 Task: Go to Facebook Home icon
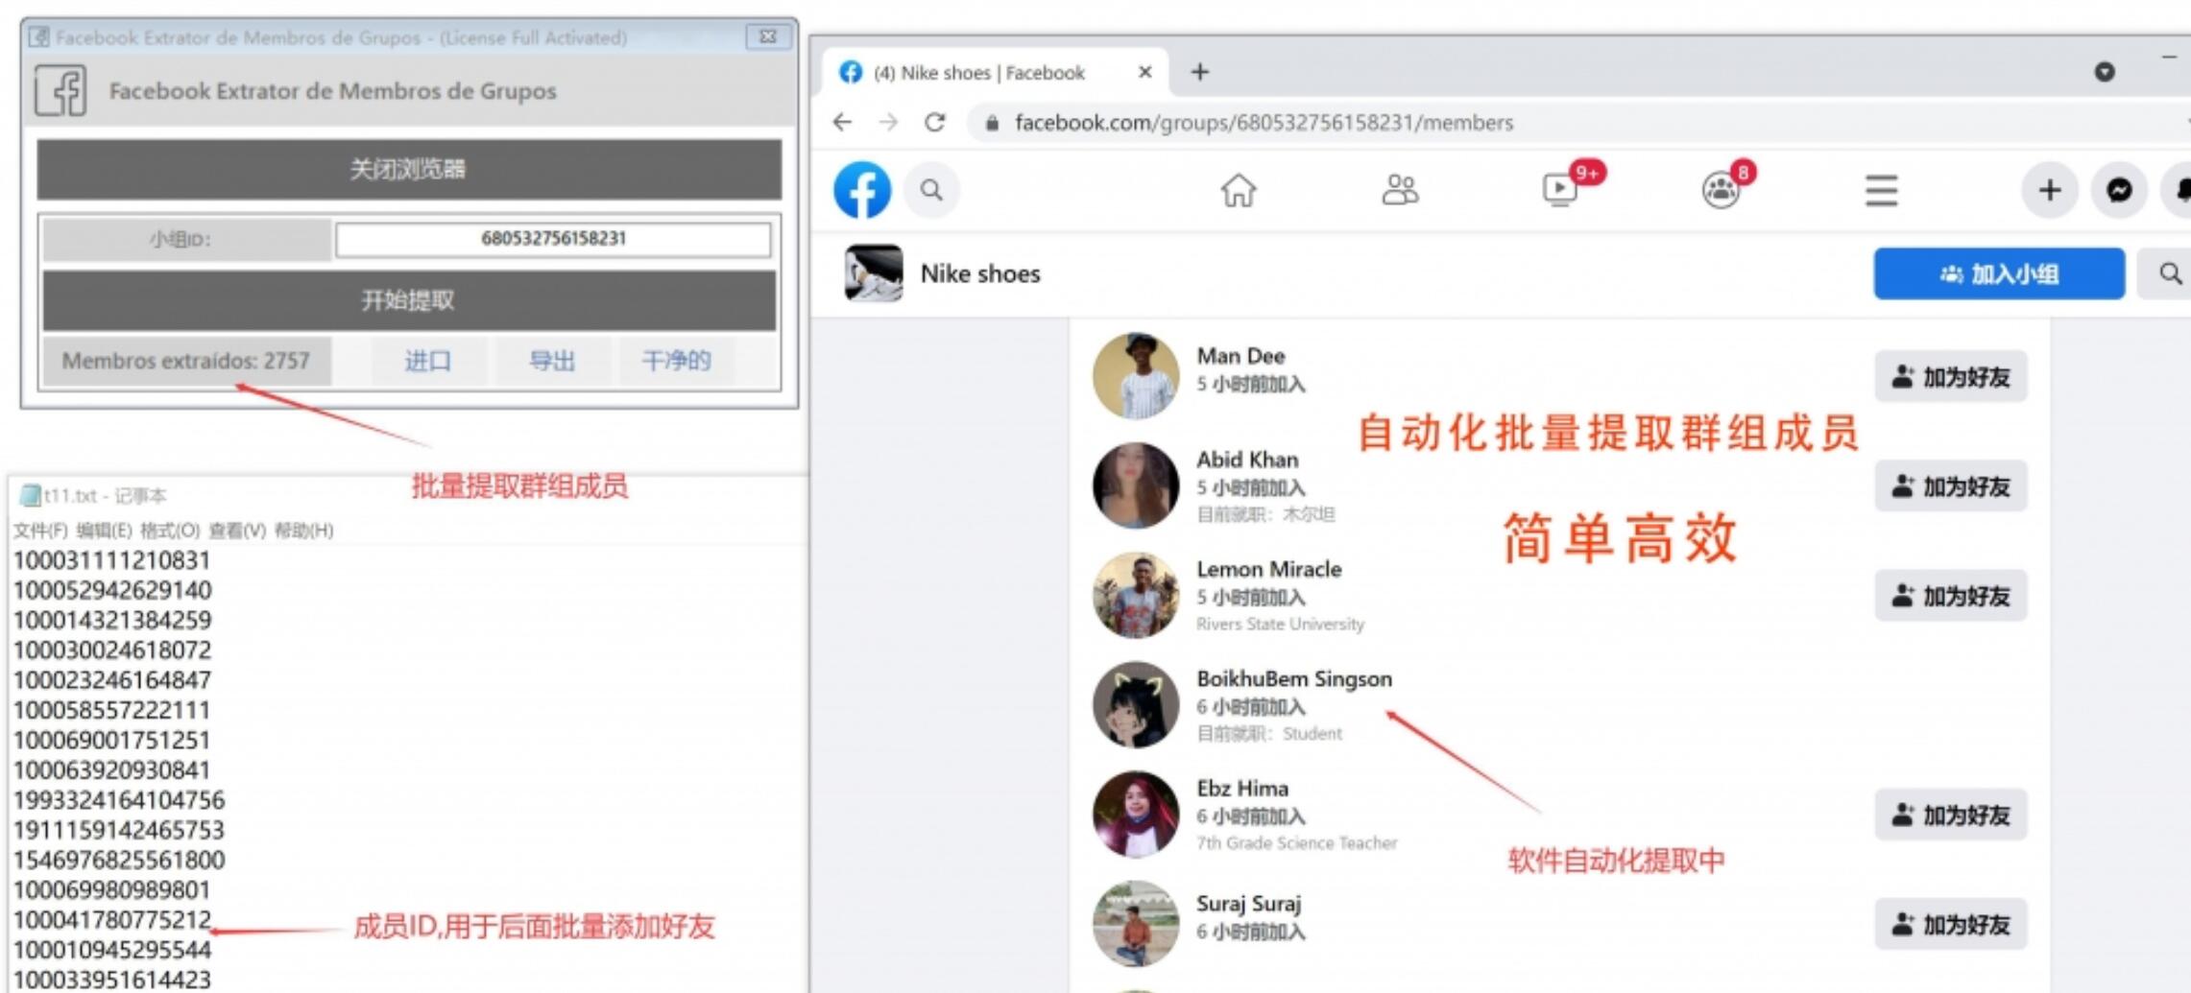coord(1239,190)
